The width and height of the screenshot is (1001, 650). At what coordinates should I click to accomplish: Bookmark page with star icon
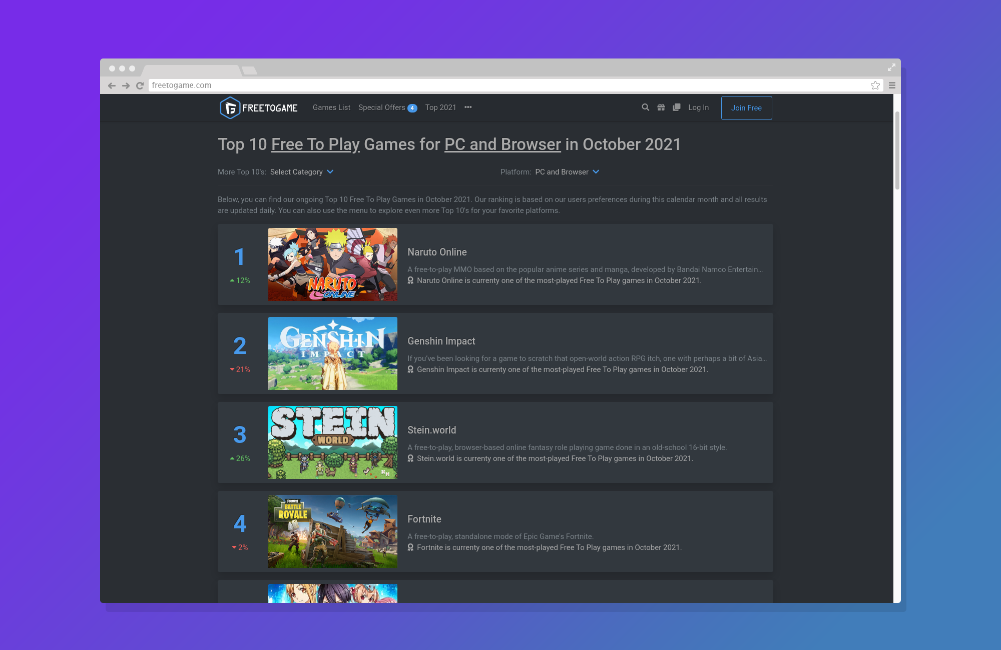click(875, 85)
